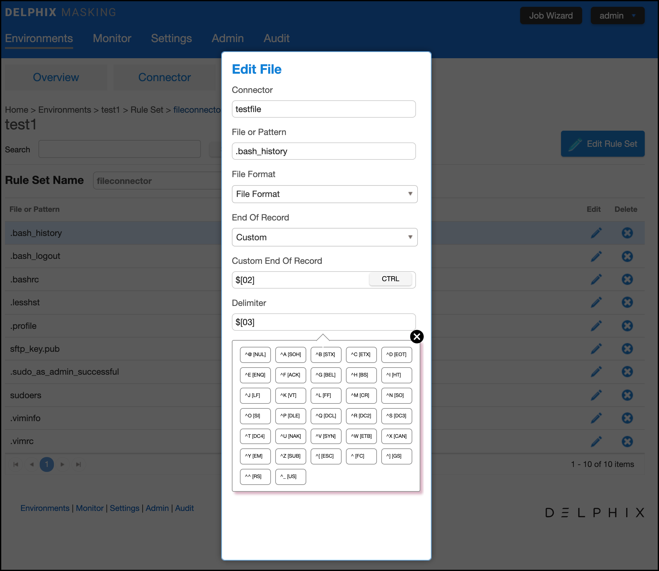Image resolution: width=659 pixels, height=571 pixels.
Task: Open the Connector tab
Action: point(164,77)
